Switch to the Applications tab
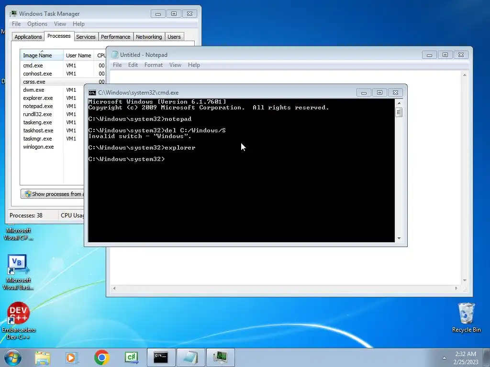Screen dimensions: 490x367 pyautogui.click(x=28, y=37)
